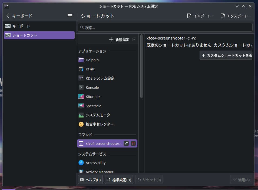The image size is (258, 190).
Task: Click the system settings icon in the title bar
Action: pyautogui.click(x=6, y=6)
